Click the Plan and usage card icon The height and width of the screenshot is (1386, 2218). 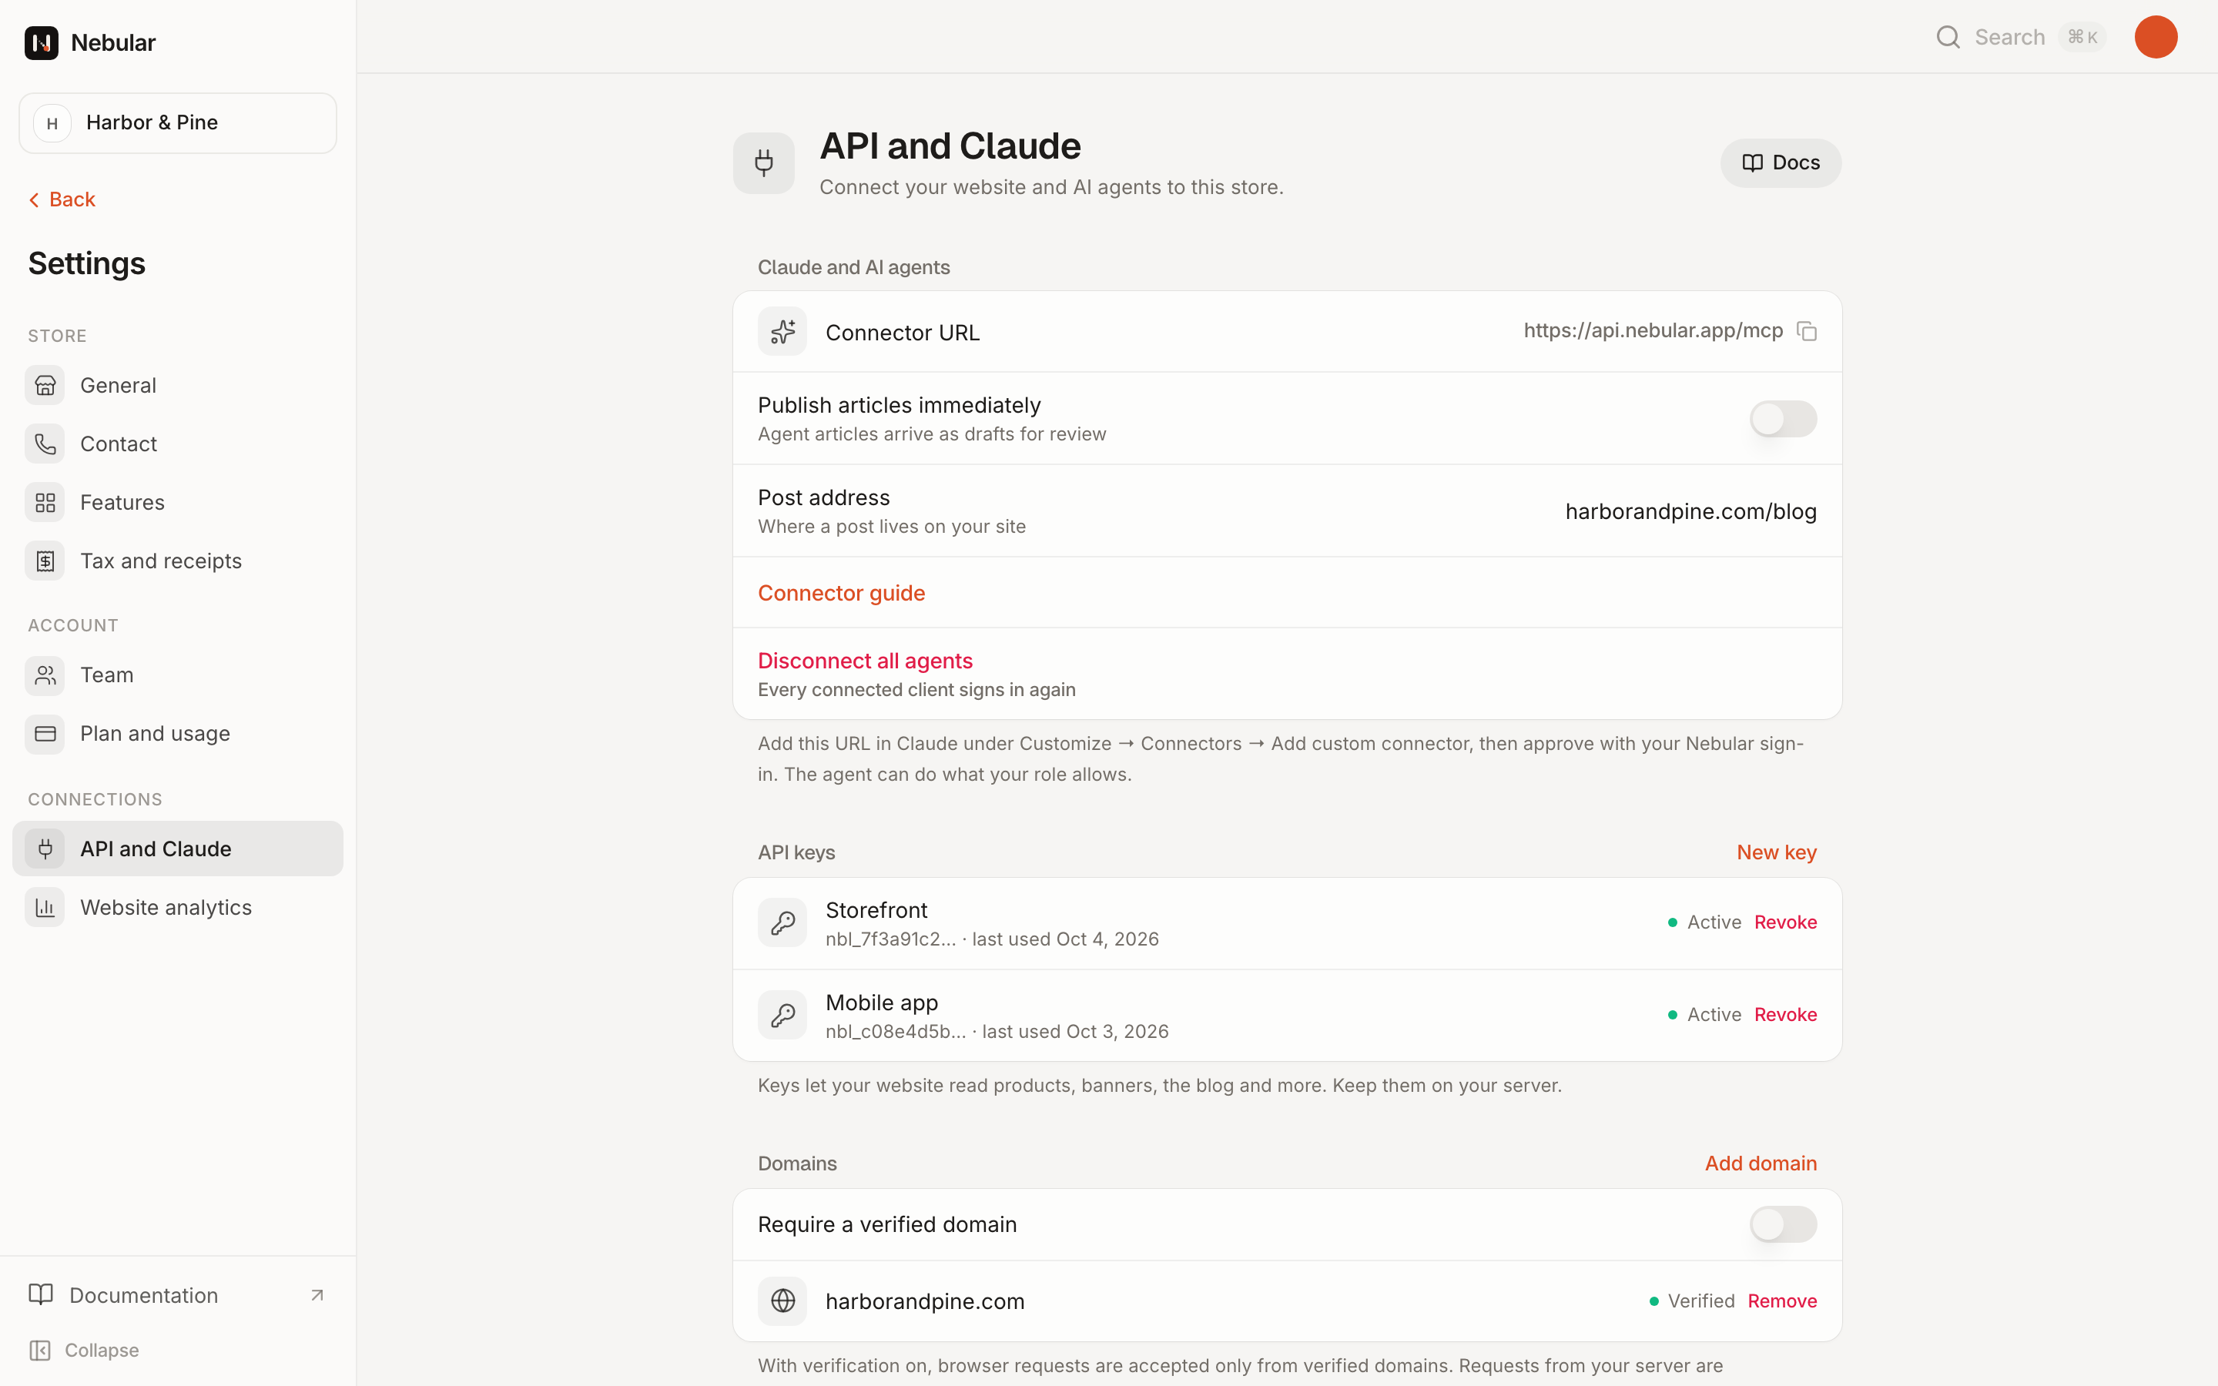[x=45, y=733]
